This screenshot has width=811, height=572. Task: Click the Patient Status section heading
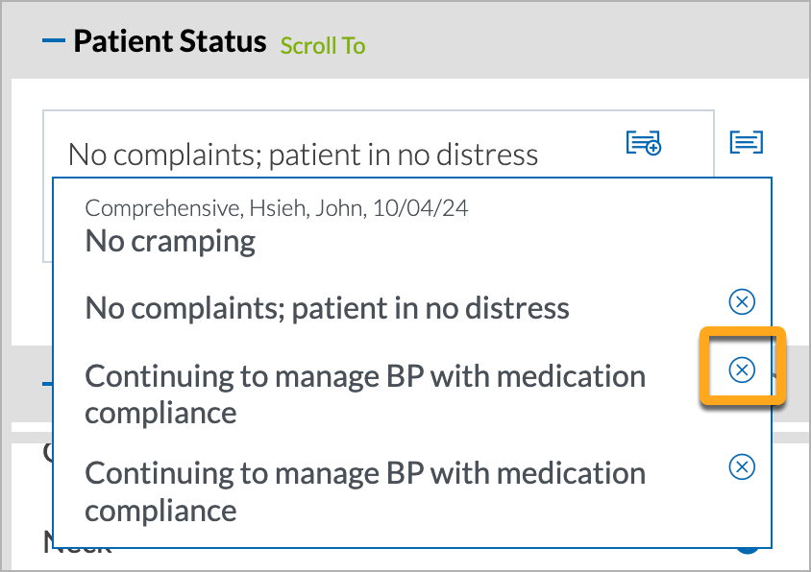tap(170, 41)
